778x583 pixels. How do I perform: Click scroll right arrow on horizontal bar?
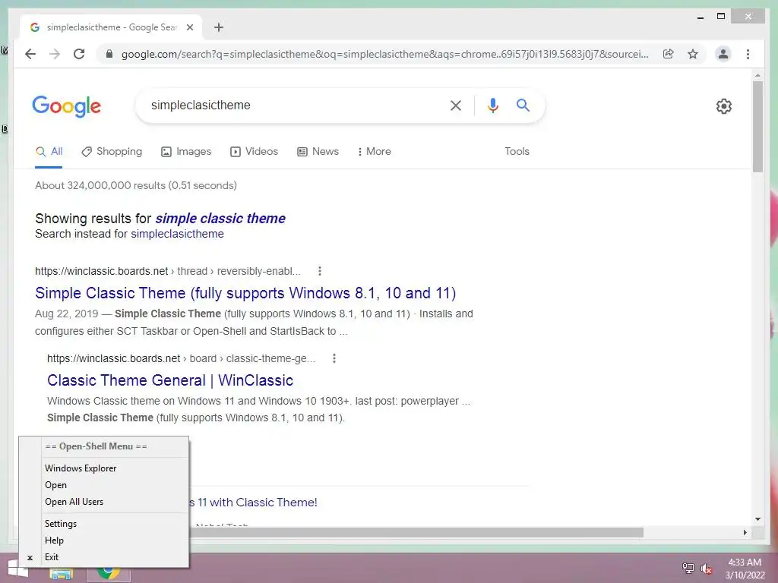click(745, 532)
